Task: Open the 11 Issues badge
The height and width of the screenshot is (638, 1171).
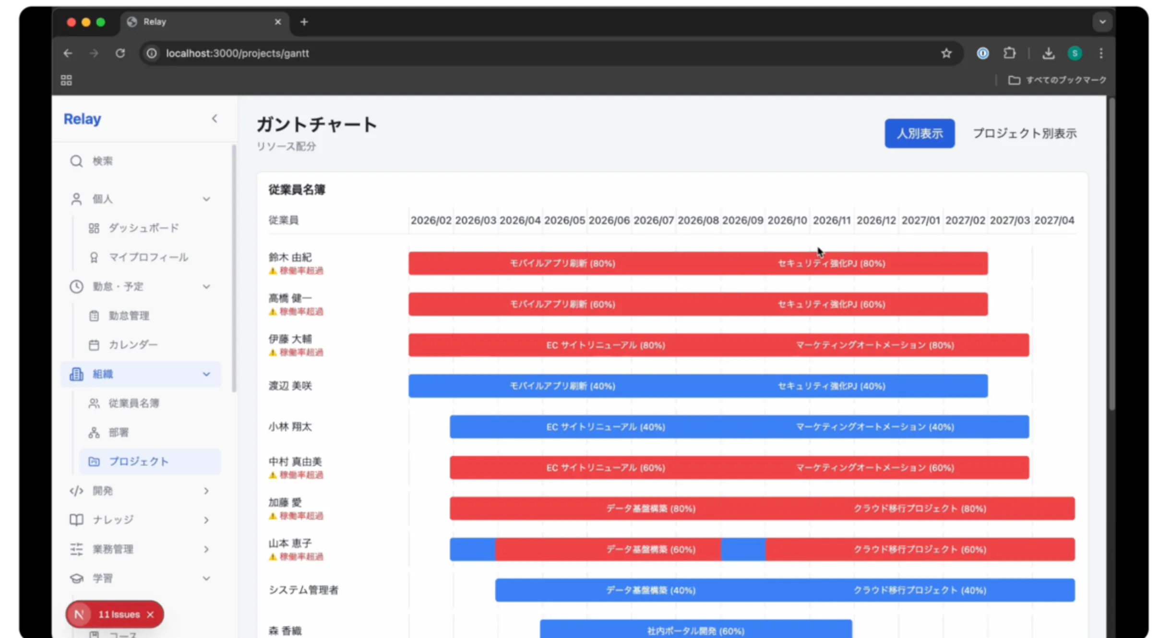Action: pos(119,614)
